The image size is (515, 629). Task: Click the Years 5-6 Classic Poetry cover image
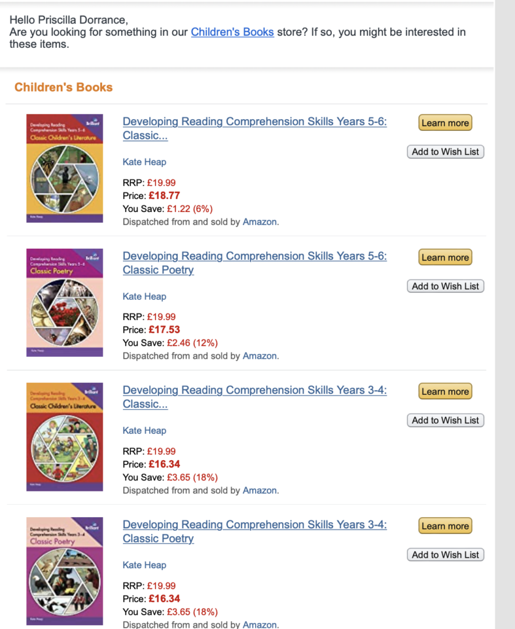click(65, 302)
